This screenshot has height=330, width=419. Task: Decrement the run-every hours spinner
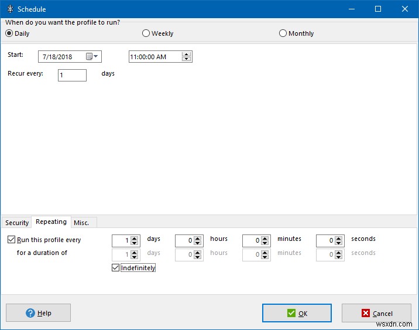point(197,243)
